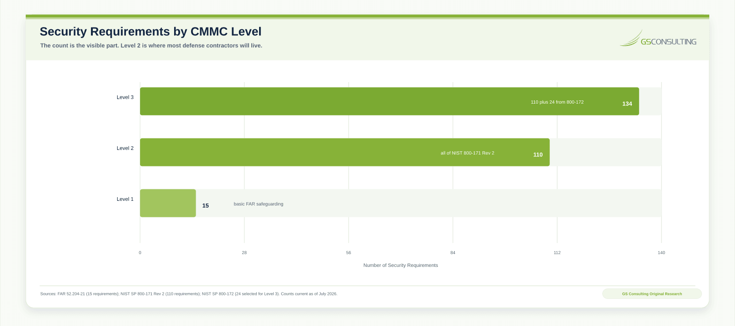
Task: Click the 'Level 3' axis label
Action: tap(125, 97)
